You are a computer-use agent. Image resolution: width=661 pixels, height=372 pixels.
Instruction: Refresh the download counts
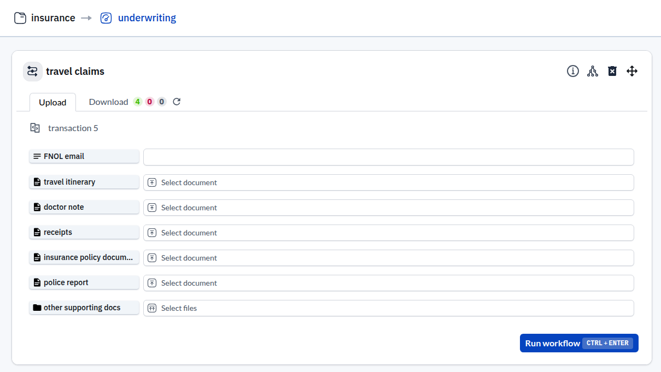(x=177, y=102)
